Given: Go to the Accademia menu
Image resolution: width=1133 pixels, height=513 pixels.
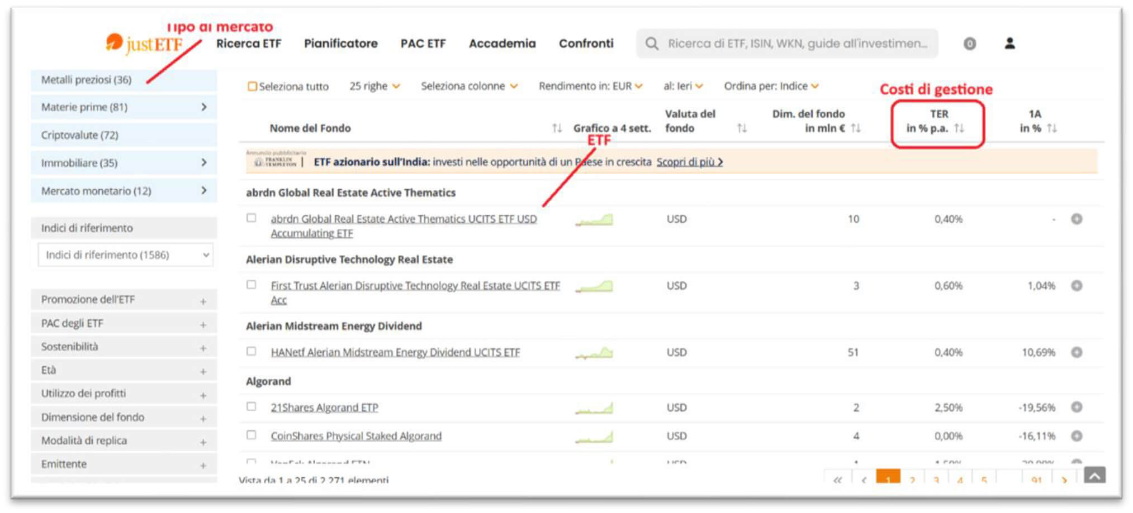Looking at the screenshot, I should [502, 44].
